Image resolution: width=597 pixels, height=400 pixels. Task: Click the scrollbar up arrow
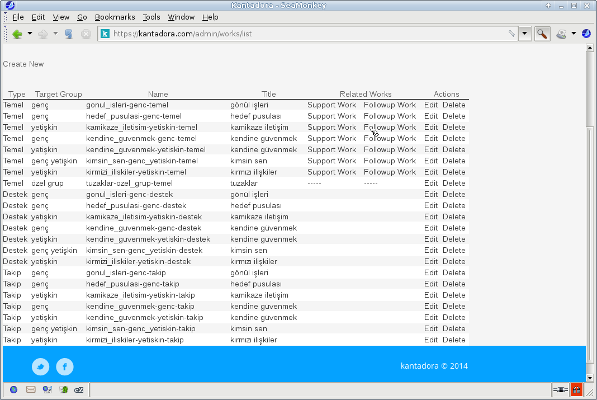point(590,48)
